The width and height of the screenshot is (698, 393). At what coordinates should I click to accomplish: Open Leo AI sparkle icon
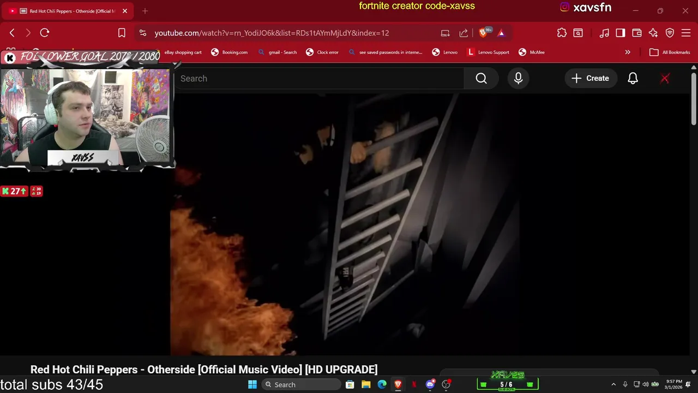[x=653, y=33]
